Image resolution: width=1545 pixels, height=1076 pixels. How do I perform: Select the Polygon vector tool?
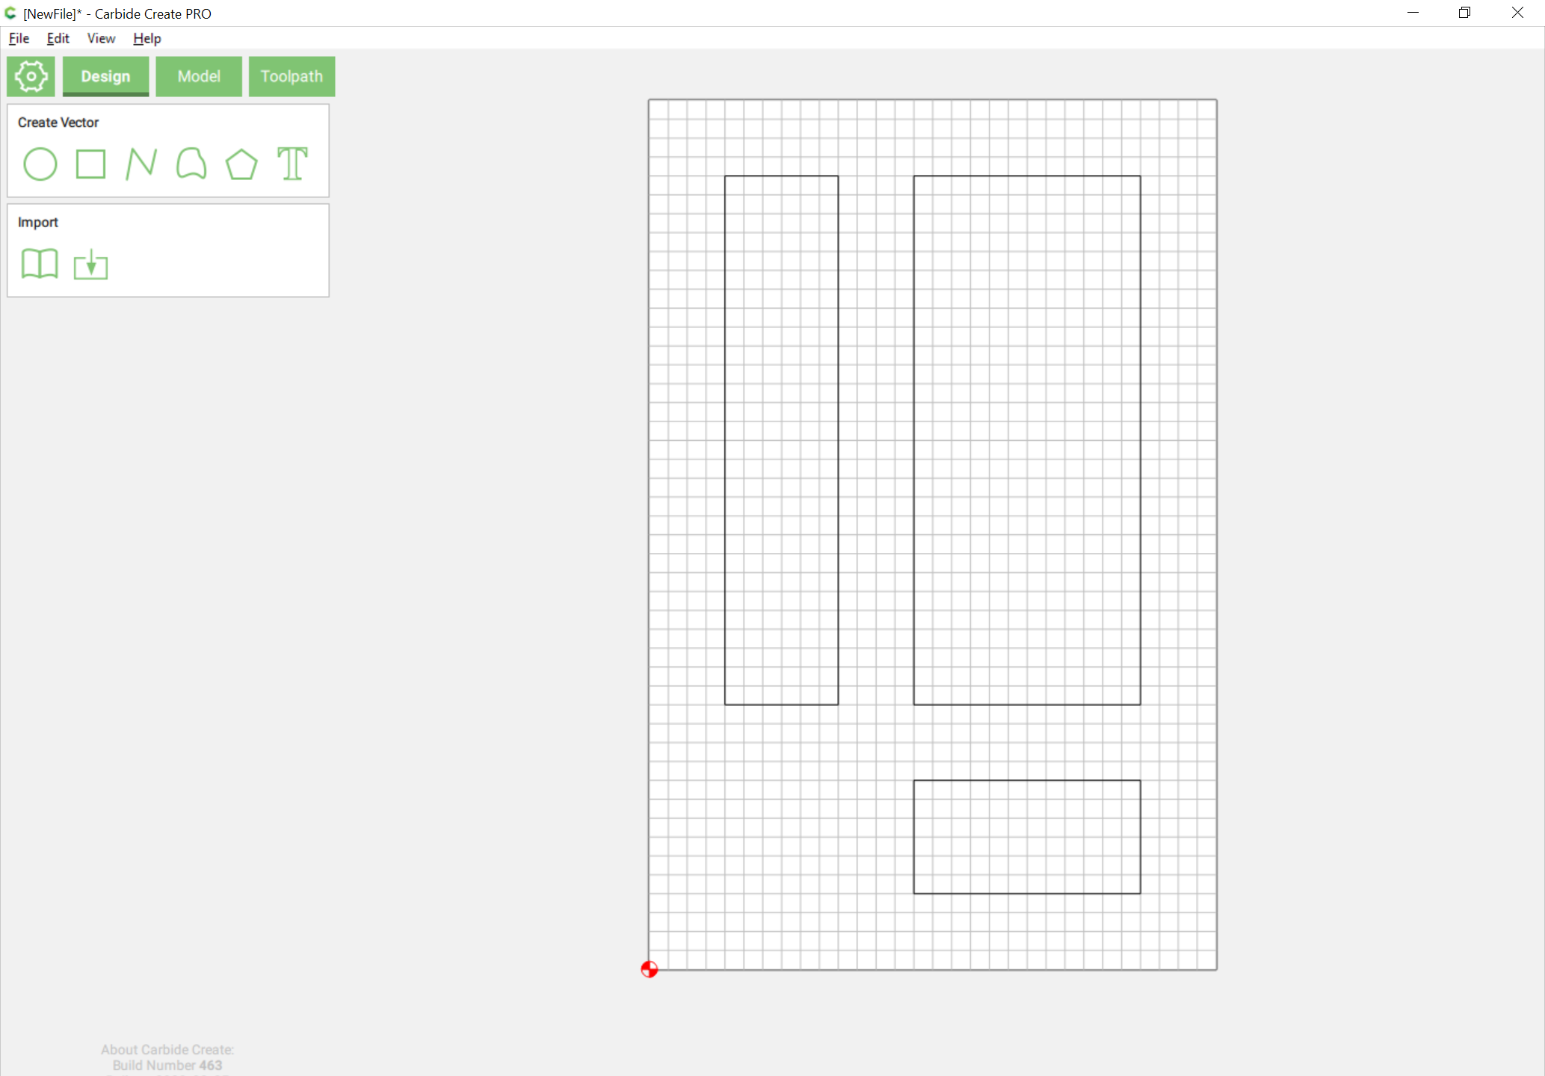241,164
